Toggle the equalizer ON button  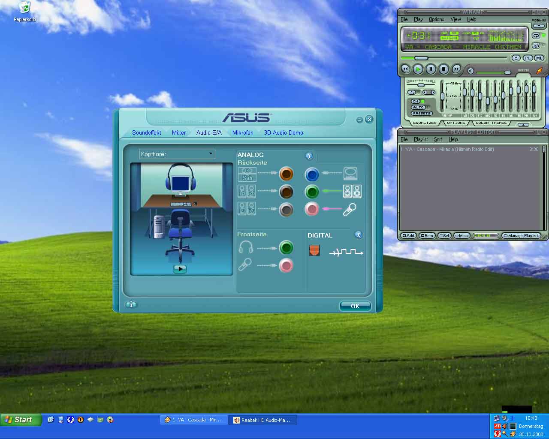(416, 102)
